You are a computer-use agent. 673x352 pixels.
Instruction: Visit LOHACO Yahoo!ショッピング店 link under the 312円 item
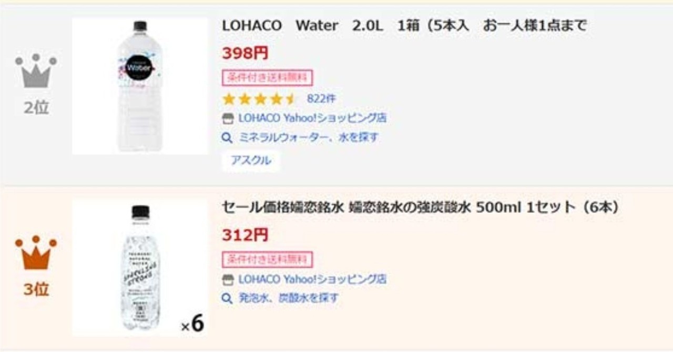(x=312, y=279)
